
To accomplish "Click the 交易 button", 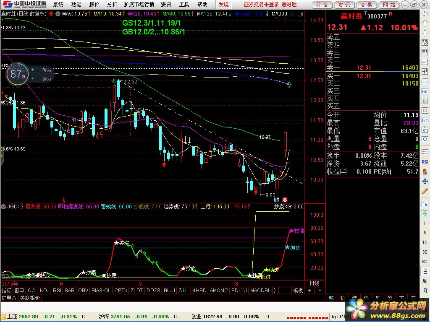I will pos(366,5).
